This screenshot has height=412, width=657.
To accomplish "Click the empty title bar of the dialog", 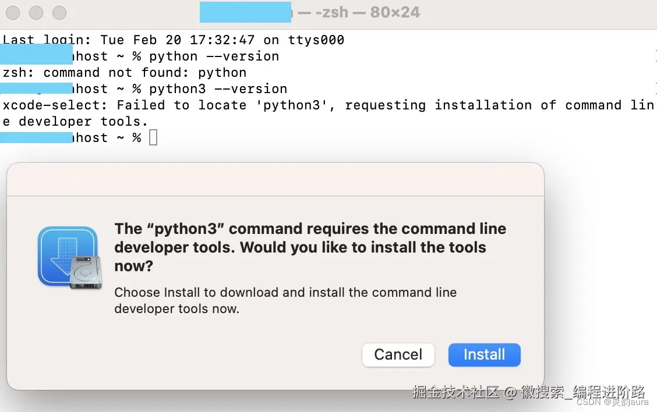I will click(275, 180).
